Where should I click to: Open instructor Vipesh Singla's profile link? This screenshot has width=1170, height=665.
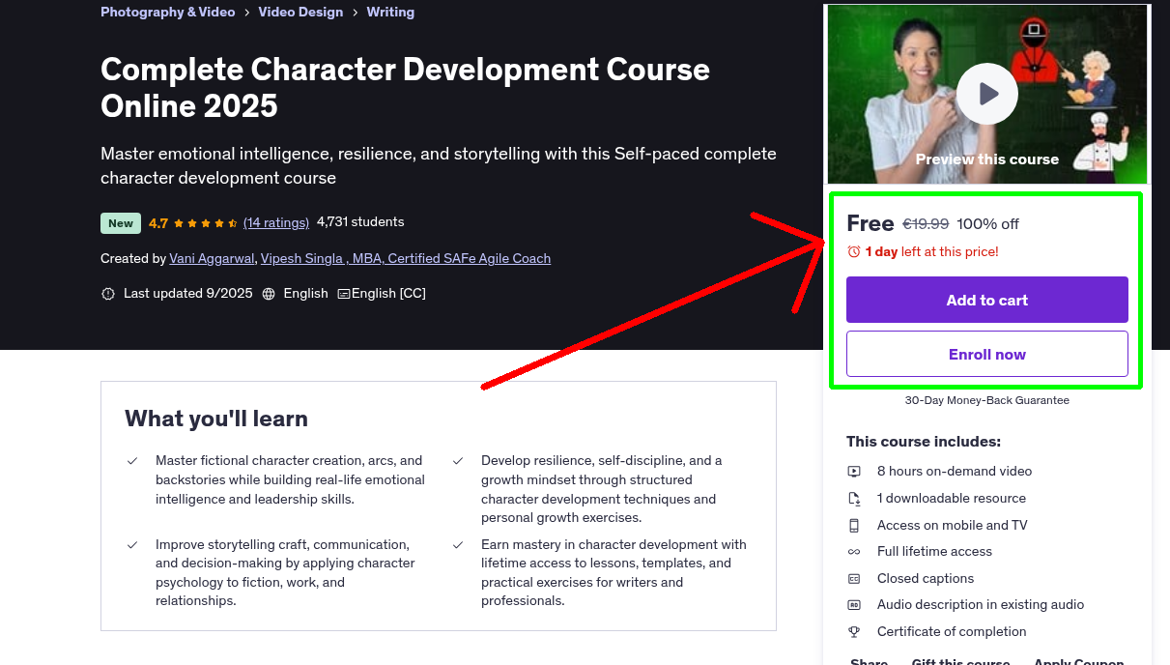pyautogui.click(x=406, y=259)
